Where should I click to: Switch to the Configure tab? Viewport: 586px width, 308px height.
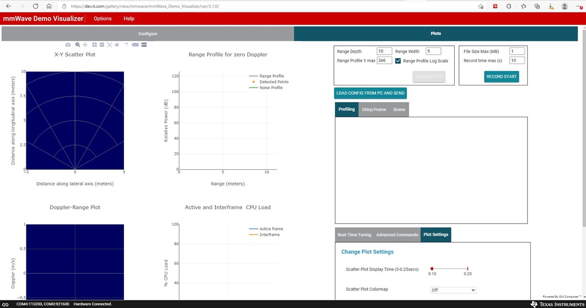pos(147,34)
